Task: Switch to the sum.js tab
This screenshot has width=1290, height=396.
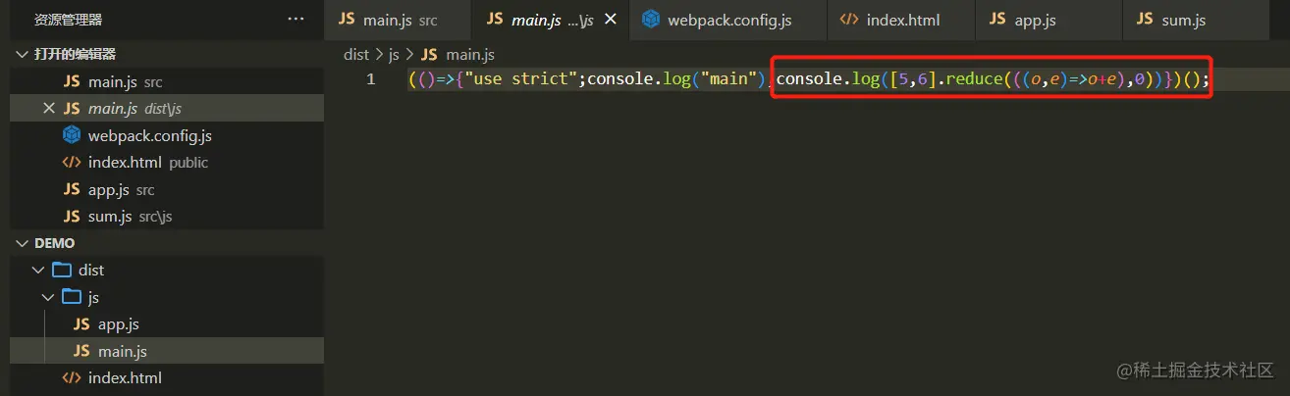Action: click(x=1195, y=20)
